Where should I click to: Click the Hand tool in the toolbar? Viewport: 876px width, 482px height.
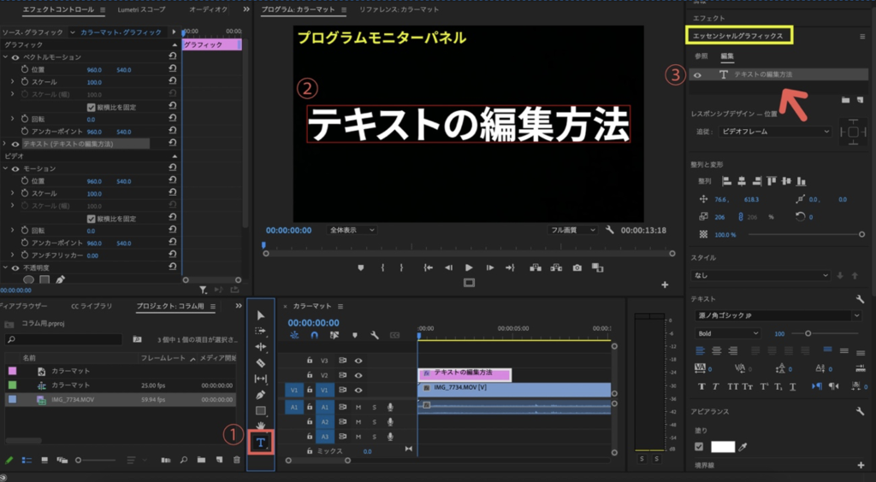261,426
